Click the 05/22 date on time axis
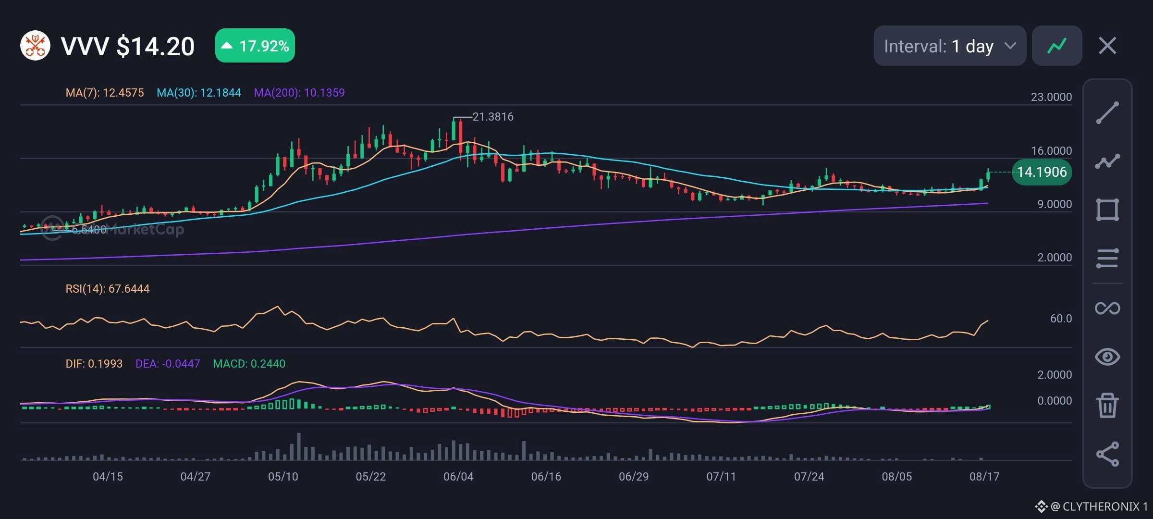 tap(371, 477)
